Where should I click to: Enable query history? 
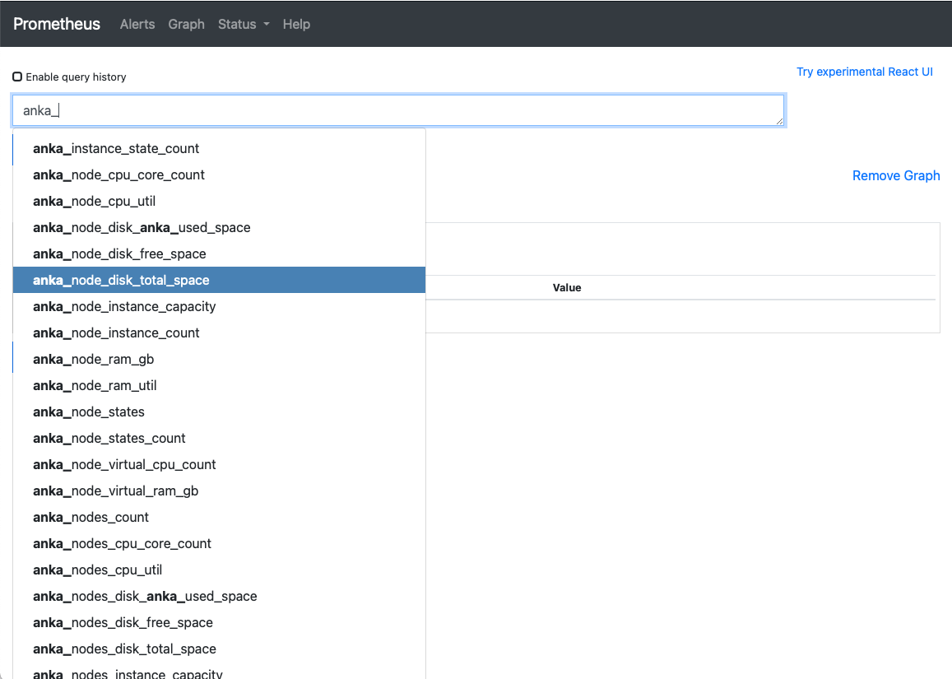click(x=17, y=76)
